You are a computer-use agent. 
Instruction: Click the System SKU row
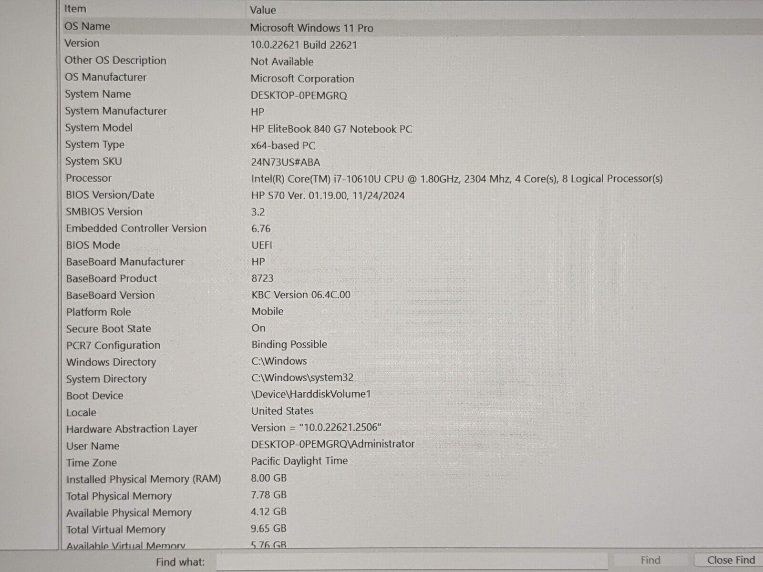(x=93, y=162)
